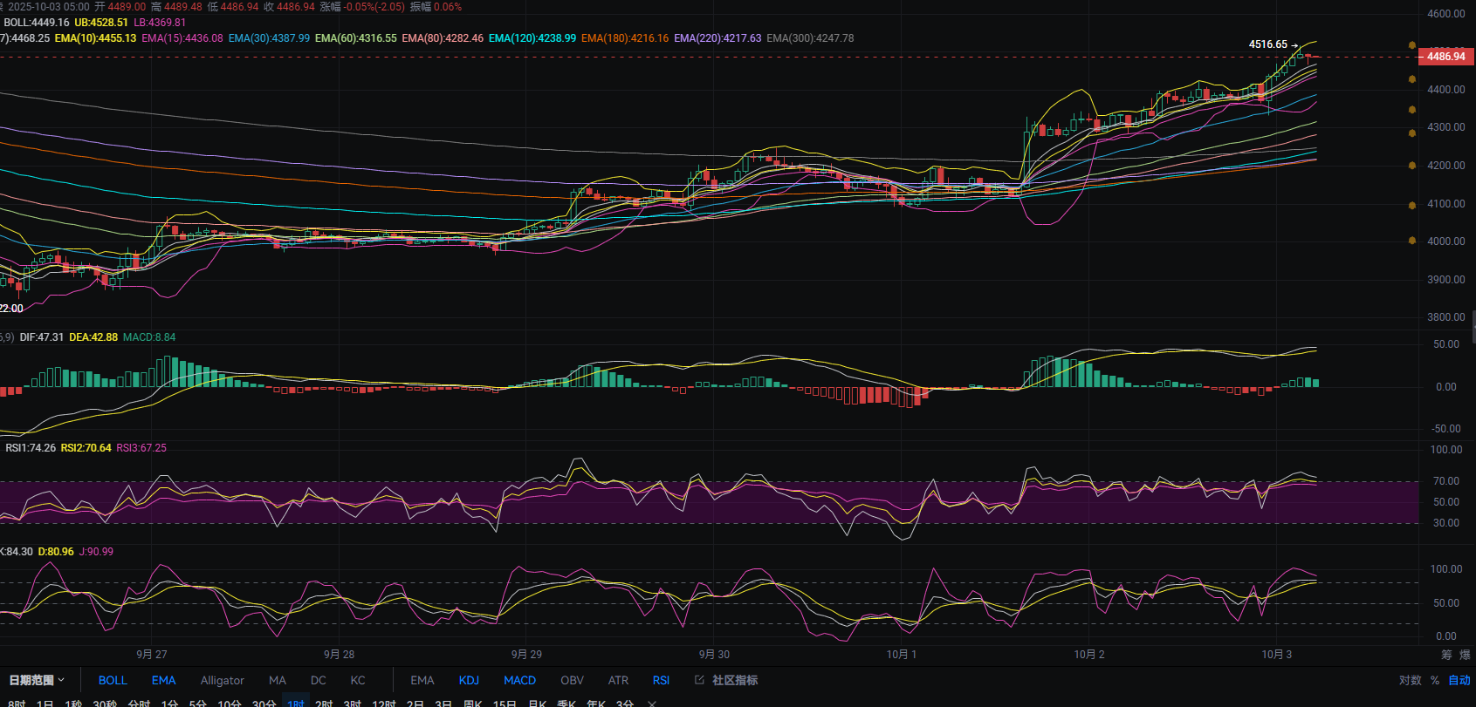Select the 周K weekly timeframe tab
Screen dimensions: 1476x707
[472, 704]
